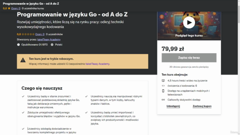This screenshot has width=240, height=135.
Task: Click checkmark beside kompletnego projektu item
Action: click(23, 129)
